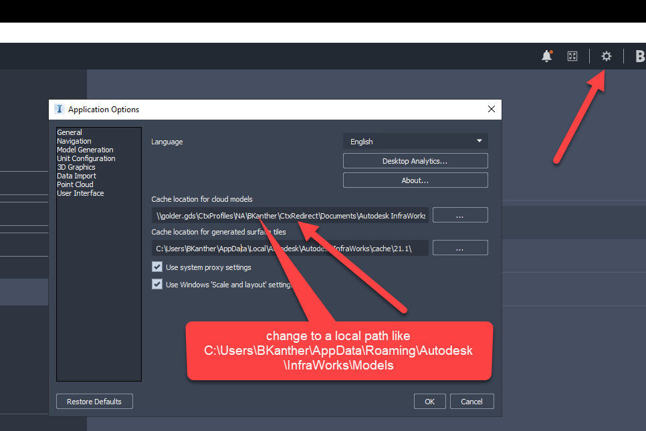Viewport: 646px width, 431px height.
Task: Click the fit-to-screen expand icon
Action: click(572, 56)
